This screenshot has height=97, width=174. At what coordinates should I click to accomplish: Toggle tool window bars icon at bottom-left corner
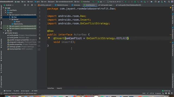click(x=1, y=93)
